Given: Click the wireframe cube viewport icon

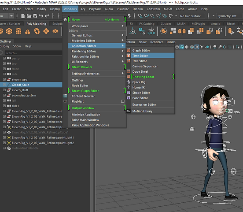Looking at the screenshot, I should click(x=177, y=47).
